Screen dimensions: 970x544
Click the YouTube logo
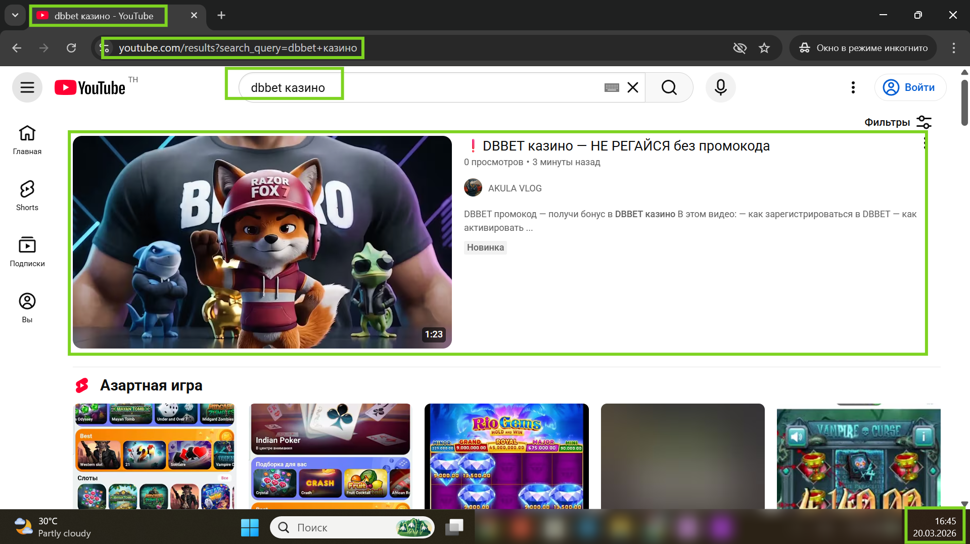pos(90,88)
